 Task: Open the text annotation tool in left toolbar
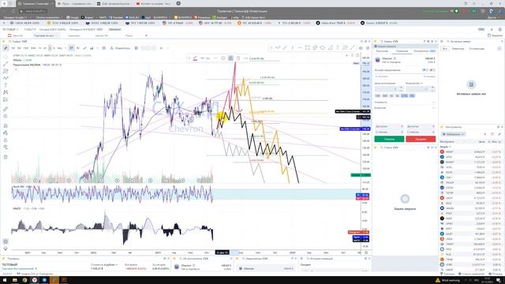6,85
